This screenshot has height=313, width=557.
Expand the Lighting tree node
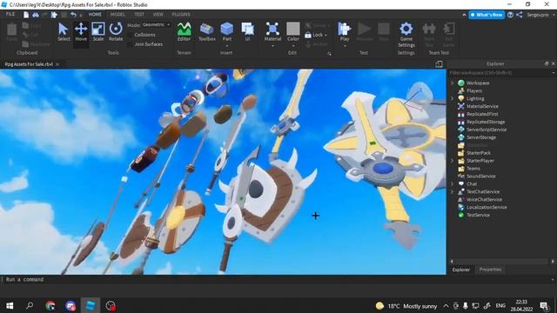[x=453, y=98]
